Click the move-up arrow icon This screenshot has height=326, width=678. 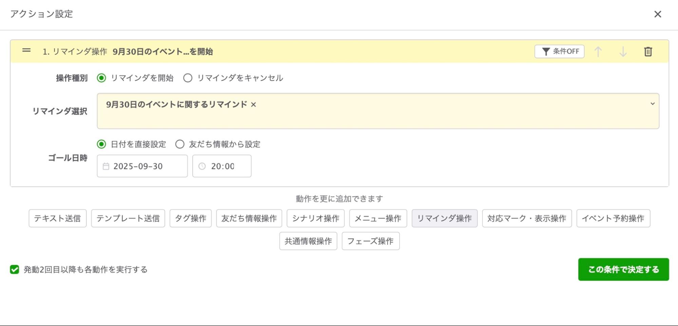coord(598,52)
